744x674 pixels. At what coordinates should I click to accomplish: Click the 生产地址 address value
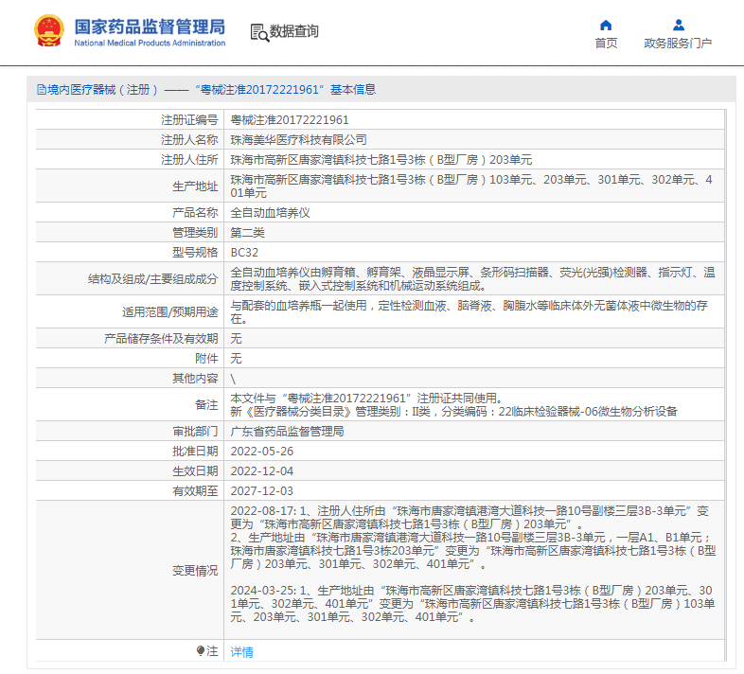471,186
